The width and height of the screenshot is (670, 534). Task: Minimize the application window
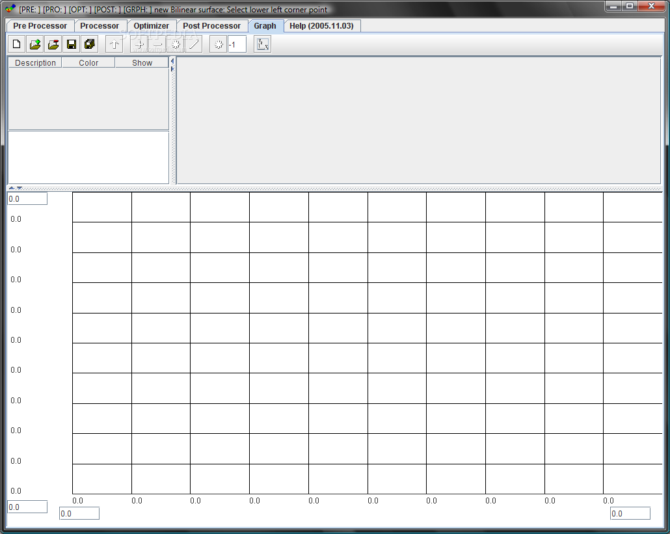point(613,6)
